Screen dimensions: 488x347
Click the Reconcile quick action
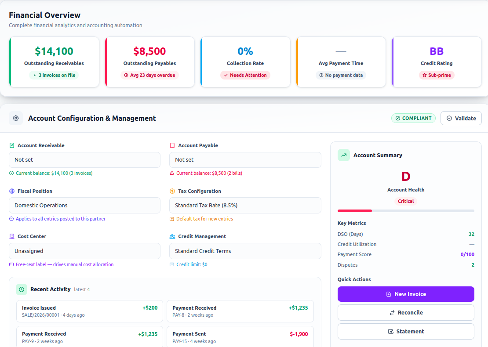pos(406,312)
